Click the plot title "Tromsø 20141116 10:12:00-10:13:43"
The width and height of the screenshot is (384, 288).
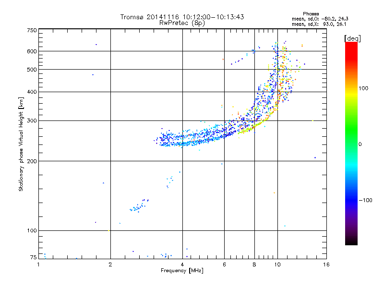click(182, 17)
